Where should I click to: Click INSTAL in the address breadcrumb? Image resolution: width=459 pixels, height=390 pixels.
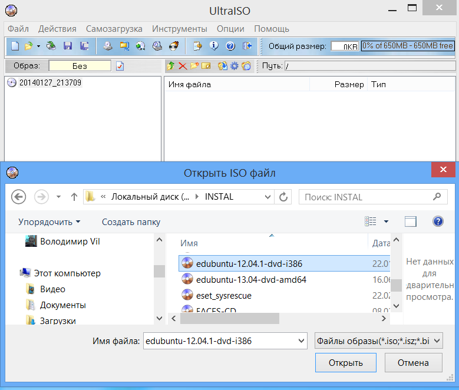[219, 197]
